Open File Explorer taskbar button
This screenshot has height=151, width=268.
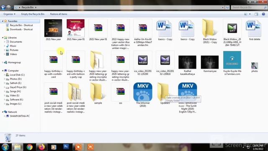(17, 147)
